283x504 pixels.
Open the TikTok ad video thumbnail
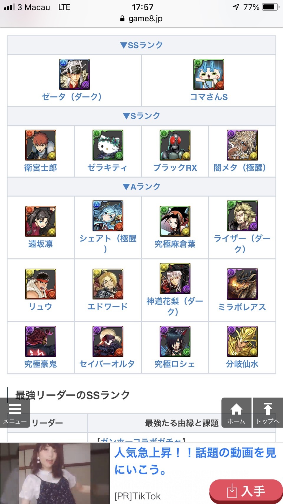pos(55,473)
